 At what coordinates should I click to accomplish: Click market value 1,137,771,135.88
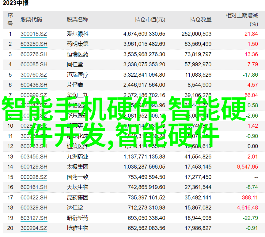tap(144, 157)
